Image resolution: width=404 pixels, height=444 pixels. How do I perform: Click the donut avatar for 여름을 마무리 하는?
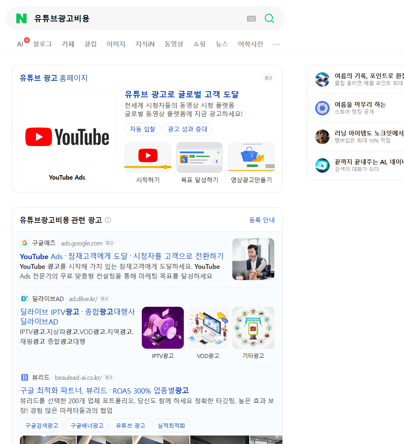pyautogui.click(x=322, y=108)
